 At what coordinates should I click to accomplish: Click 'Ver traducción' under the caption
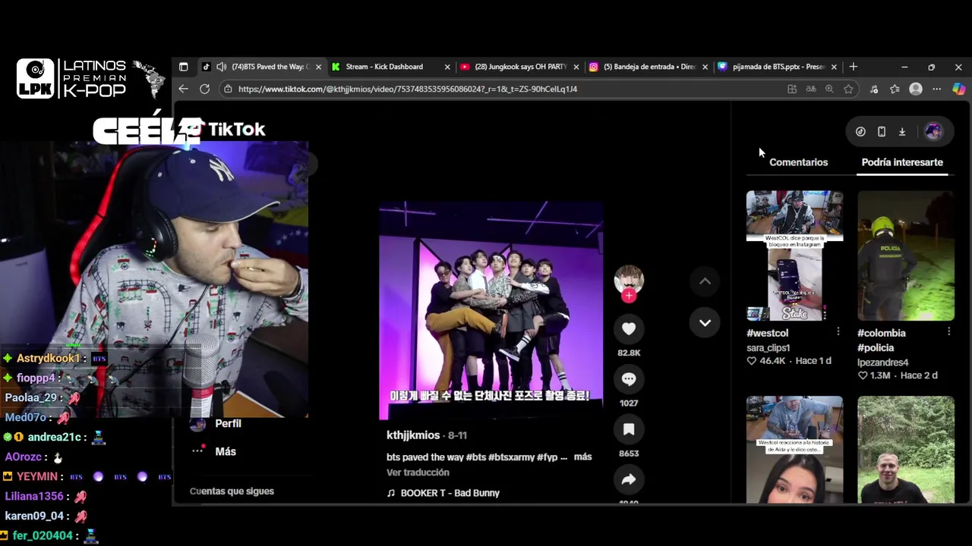point(418,472)
